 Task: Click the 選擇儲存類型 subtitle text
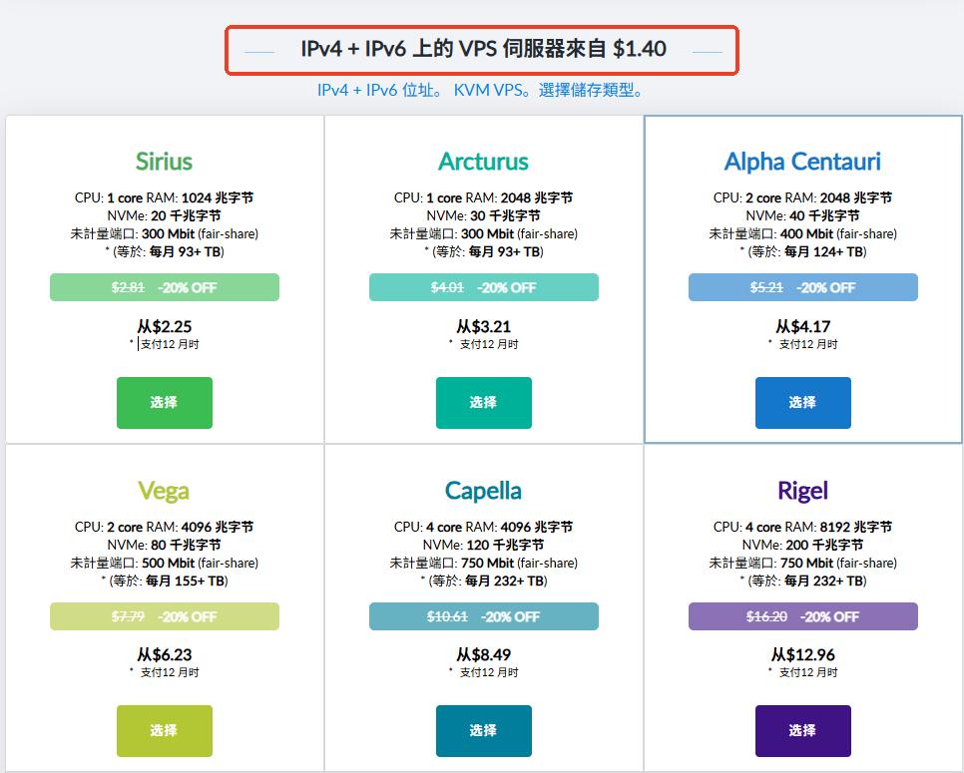[591, 91]
